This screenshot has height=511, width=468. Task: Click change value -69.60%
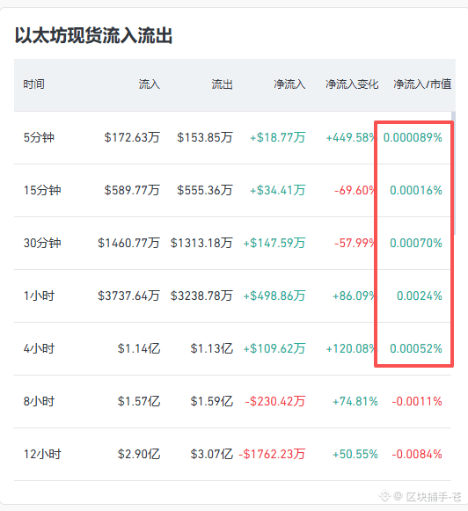355,190
